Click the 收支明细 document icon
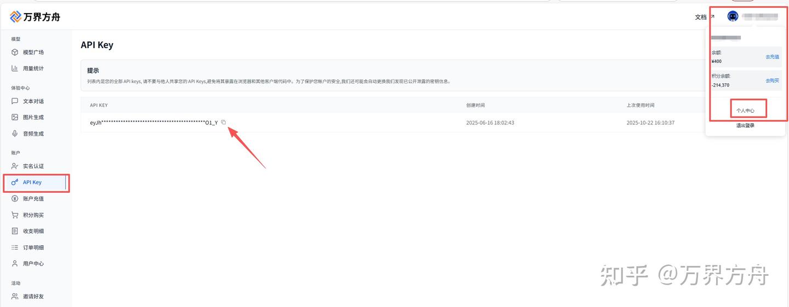This screenshot has width=789, height=307. [15, 231]
